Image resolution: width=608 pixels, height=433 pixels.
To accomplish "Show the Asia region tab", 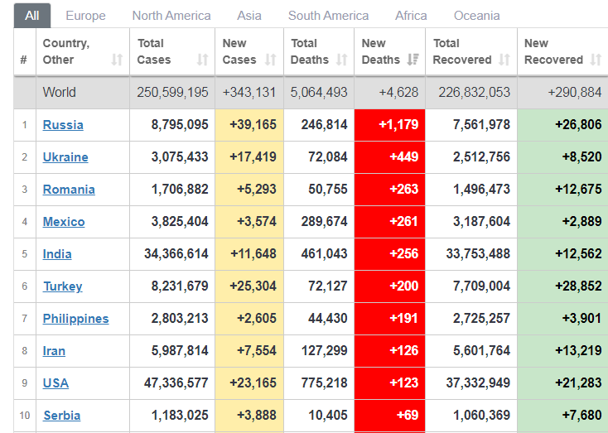I will pos(249,16).
